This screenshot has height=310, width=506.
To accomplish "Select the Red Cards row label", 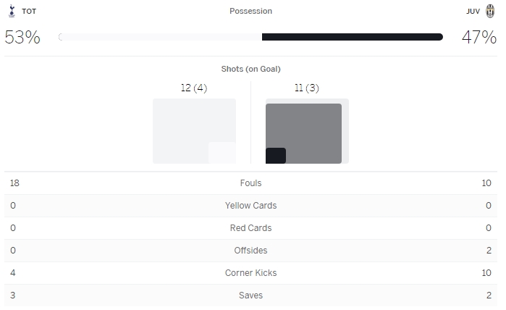I will click(x=250, y=228).
